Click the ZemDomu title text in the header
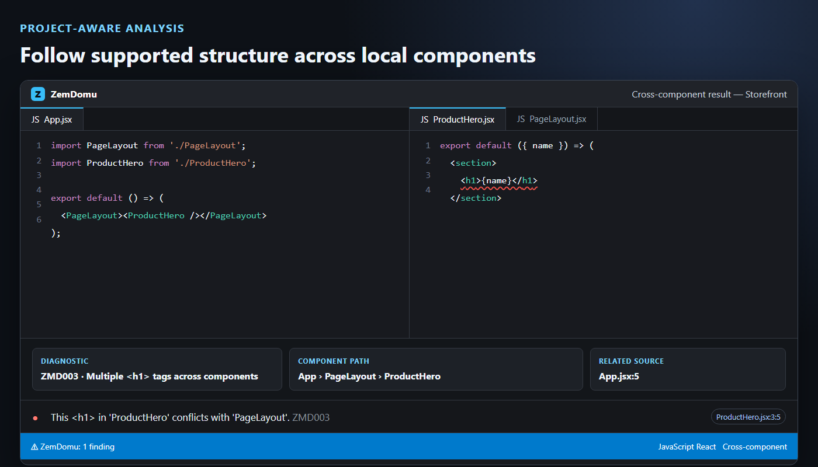Screen dimensions: 818x467 click(74, 94)
